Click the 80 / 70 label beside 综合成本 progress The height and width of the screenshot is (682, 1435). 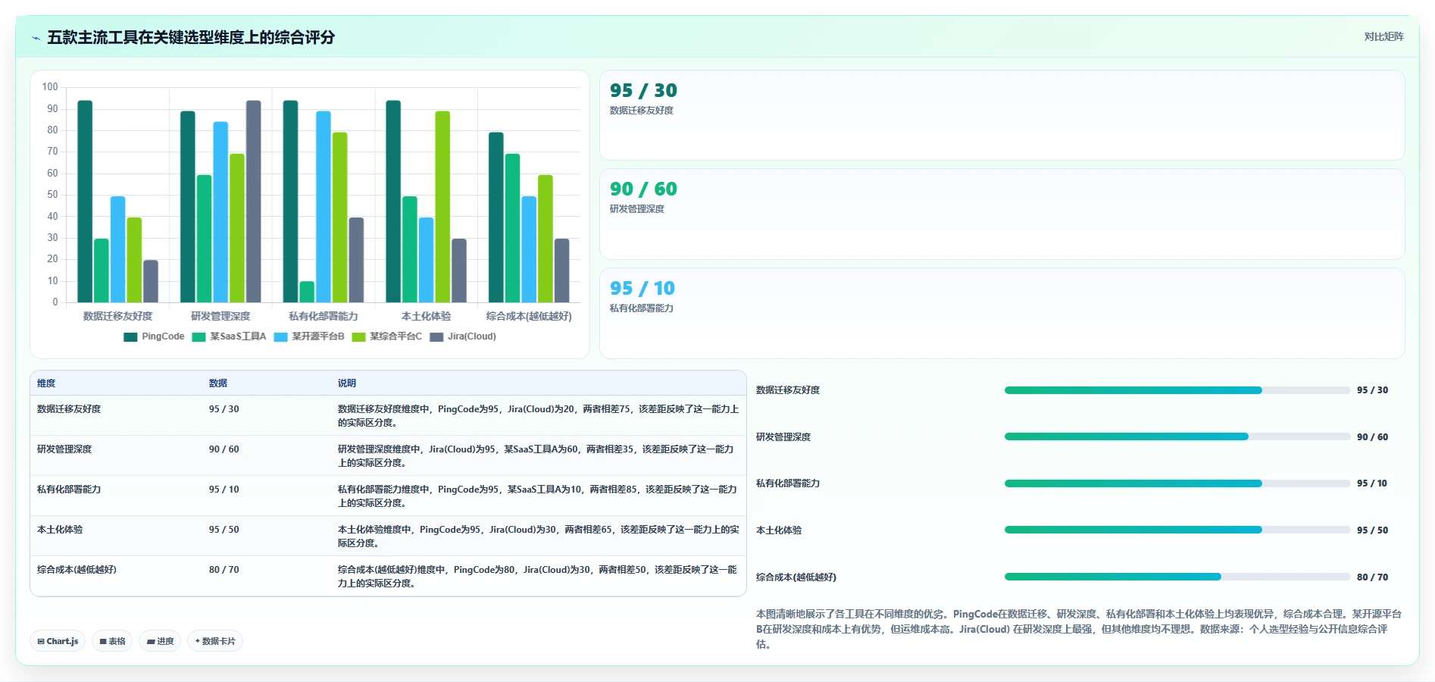pos(1372,577)
